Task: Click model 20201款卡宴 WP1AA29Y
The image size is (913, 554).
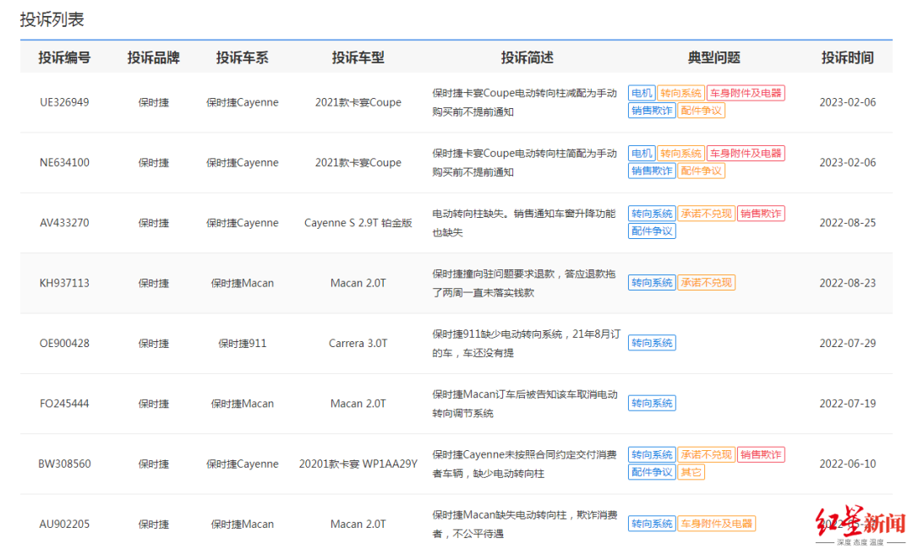Action: [x=358, y=464]
